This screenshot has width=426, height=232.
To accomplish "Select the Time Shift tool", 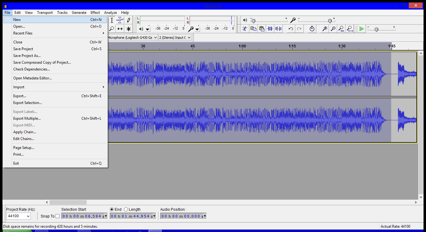I will click(x=120, y=29).
